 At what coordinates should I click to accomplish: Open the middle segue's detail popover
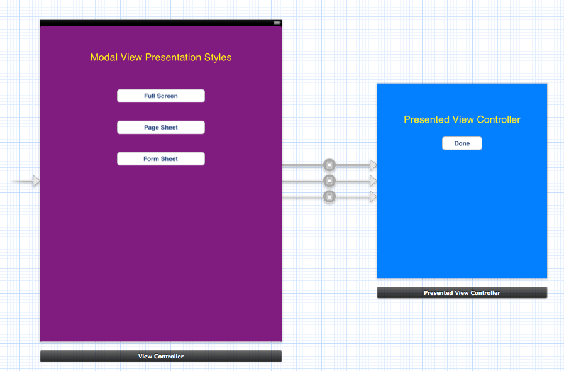329,180
